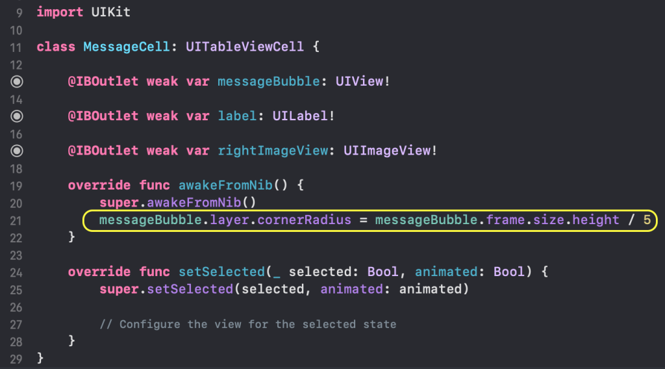Viewport: 665px width, 369px height.
Task: Click the "Configure the view" comment
Action: pyautogui.click(x=247, y=324)
